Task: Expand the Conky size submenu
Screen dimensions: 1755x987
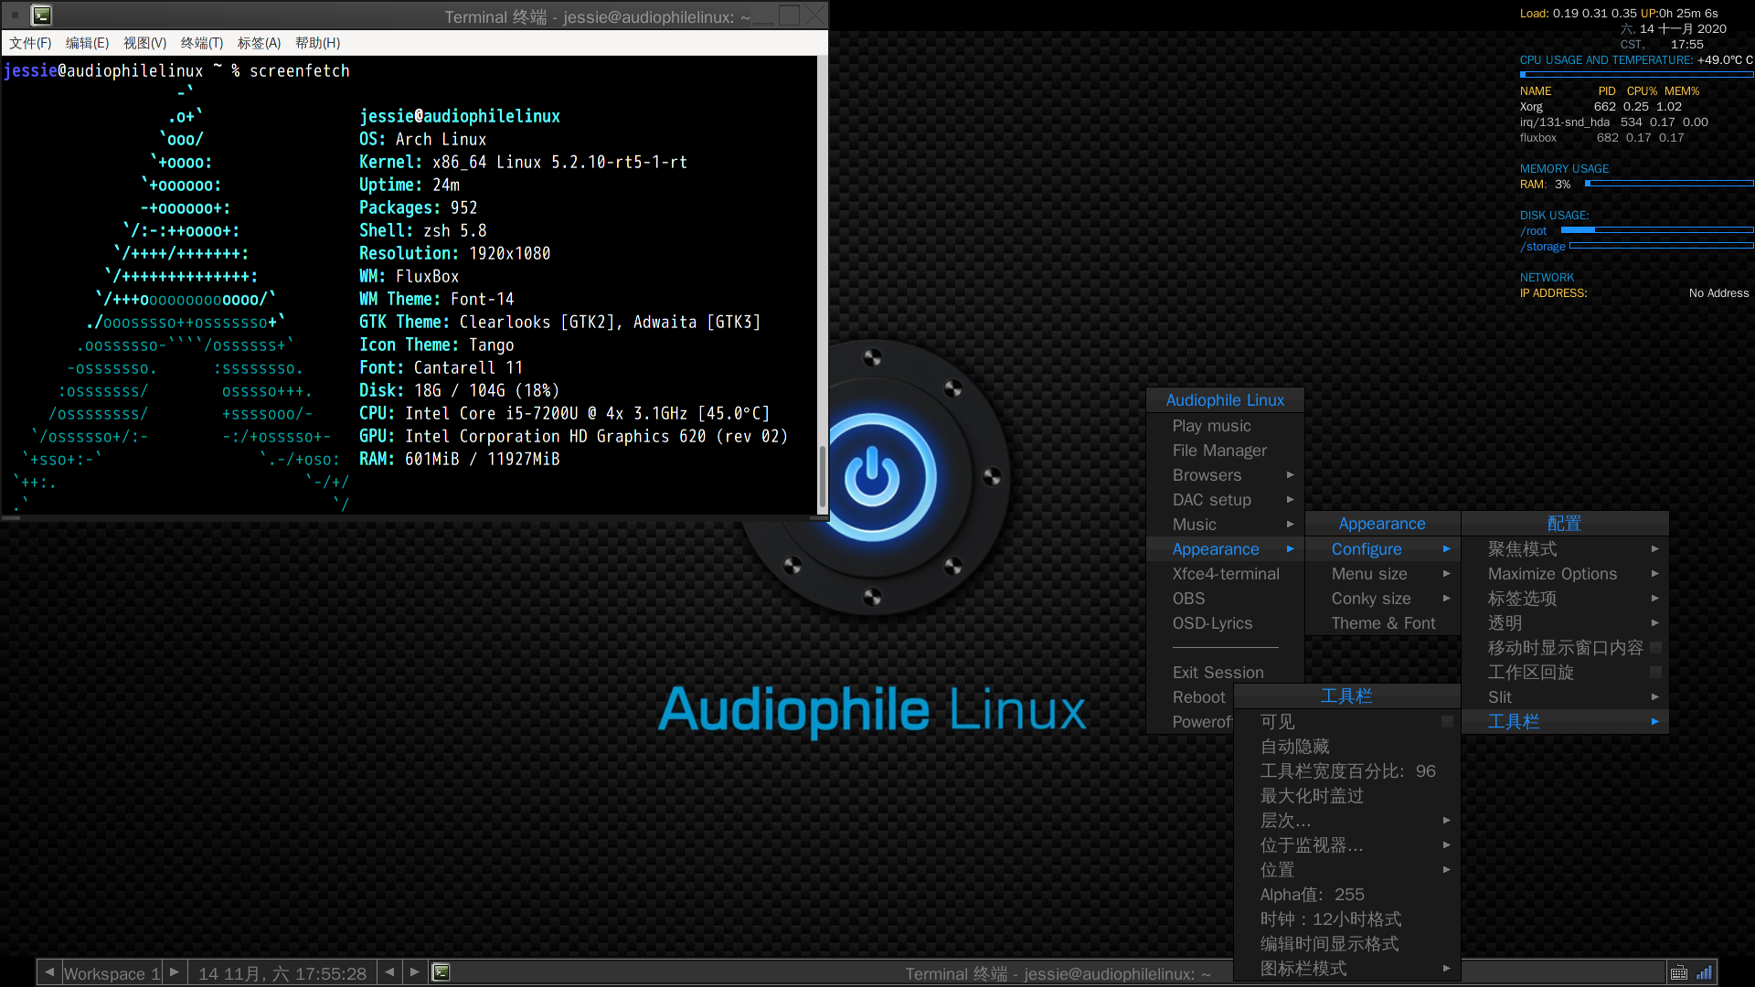Action: (1382, 599)
